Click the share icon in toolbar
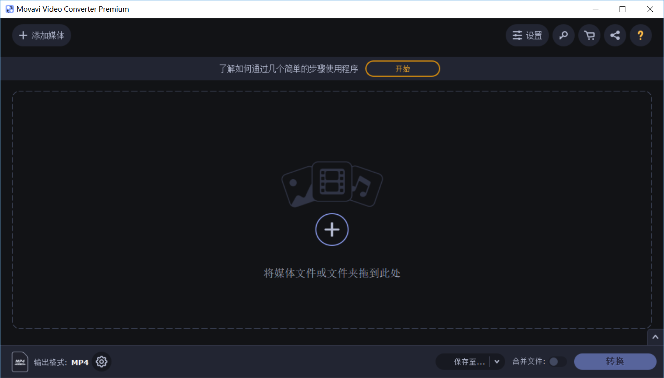 615,35
